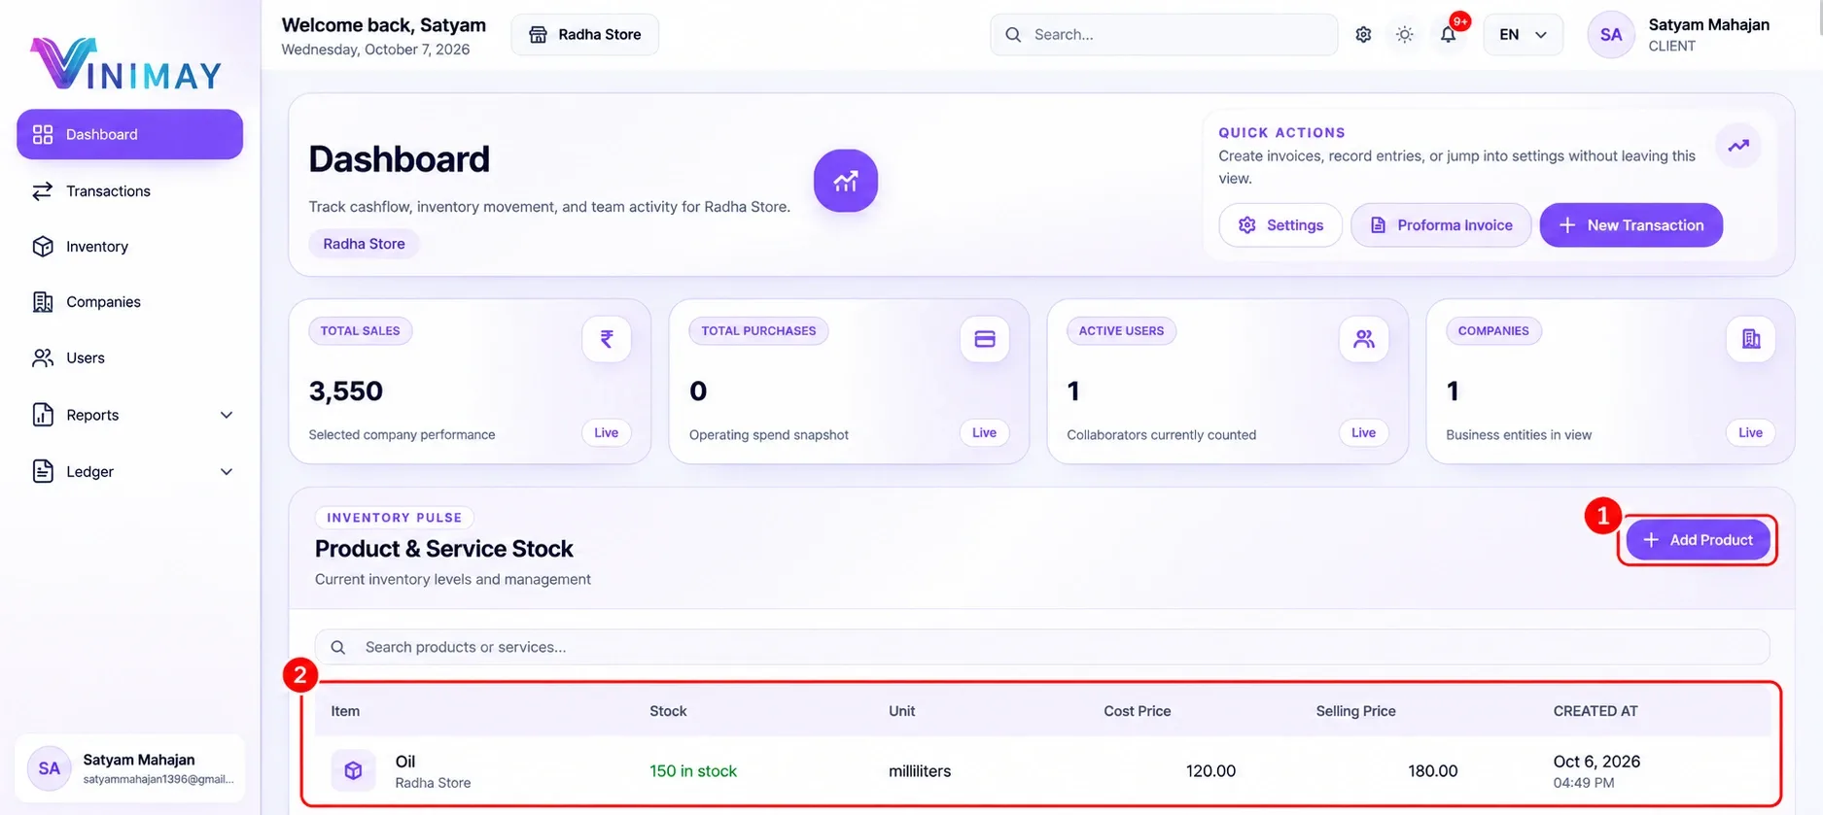Click the building icon on Companies card
The image size is (1823, 815).
(x=1751, y=339)
